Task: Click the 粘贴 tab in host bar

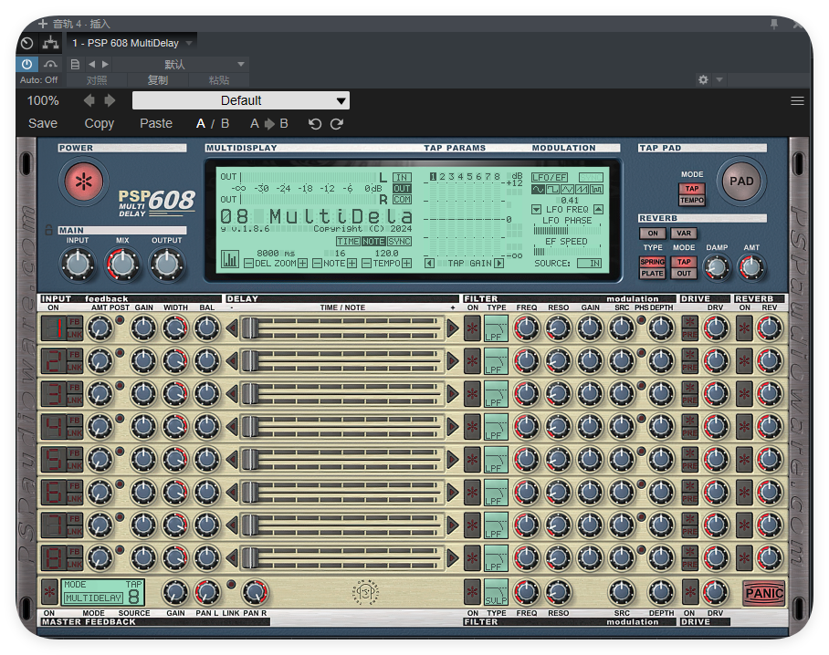Action: (219, 80)
